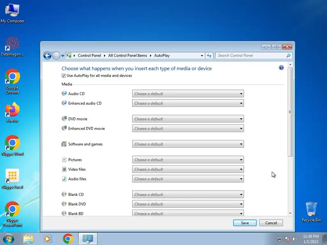The width and height of the screenshot is (327, 245).
Task: Open the DataWagon desktop shortcut
Action: (x=12, y=46)
